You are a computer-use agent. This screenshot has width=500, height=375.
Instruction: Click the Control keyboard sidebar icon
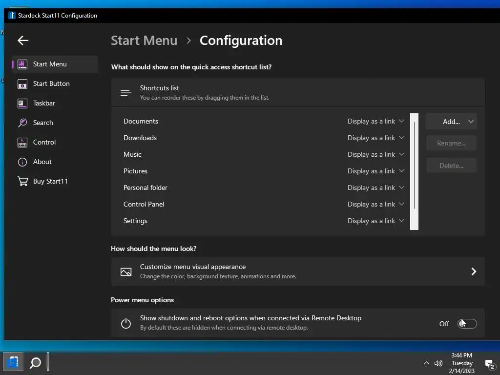(22, 143)
